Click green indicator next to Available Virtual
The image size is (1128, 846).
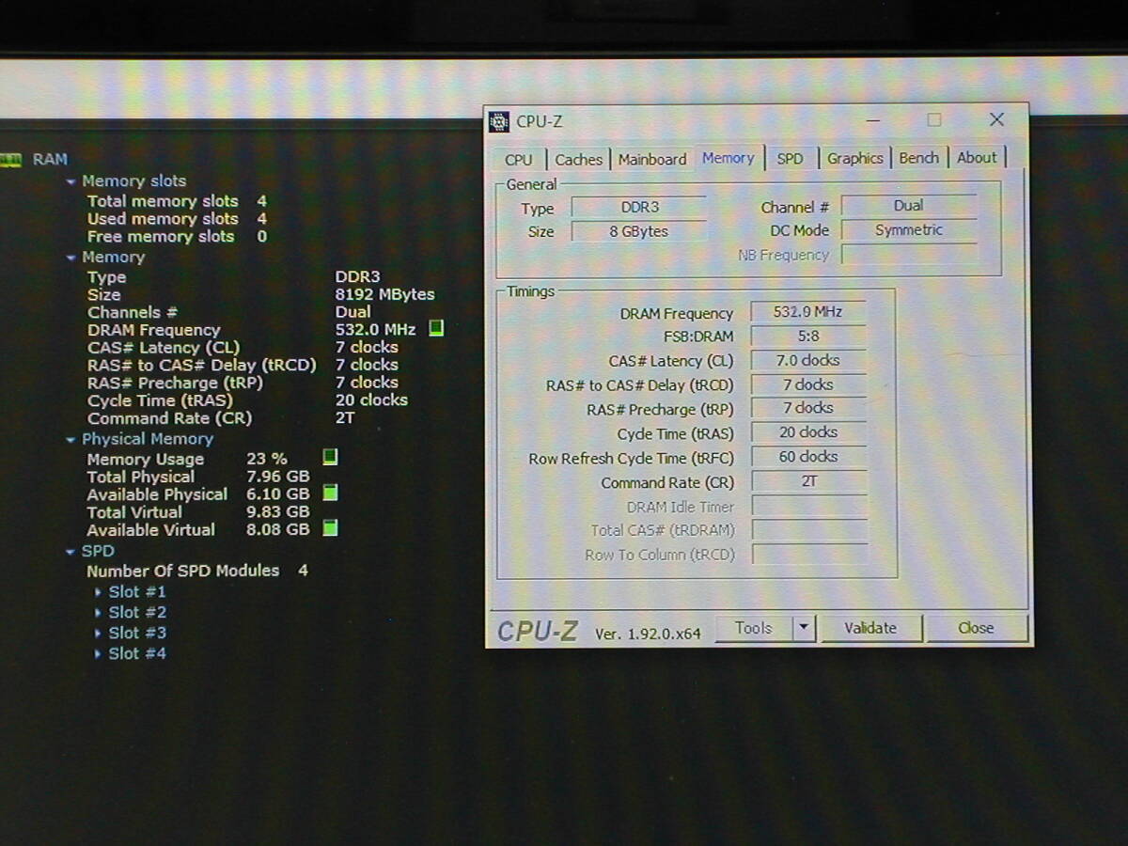coord(330,528)
